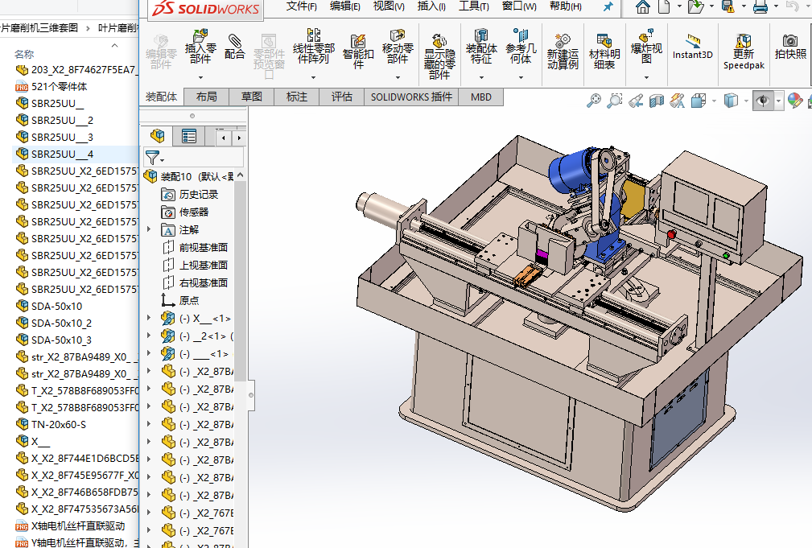Open the 视图(V) menu

[x=389, y=6]
